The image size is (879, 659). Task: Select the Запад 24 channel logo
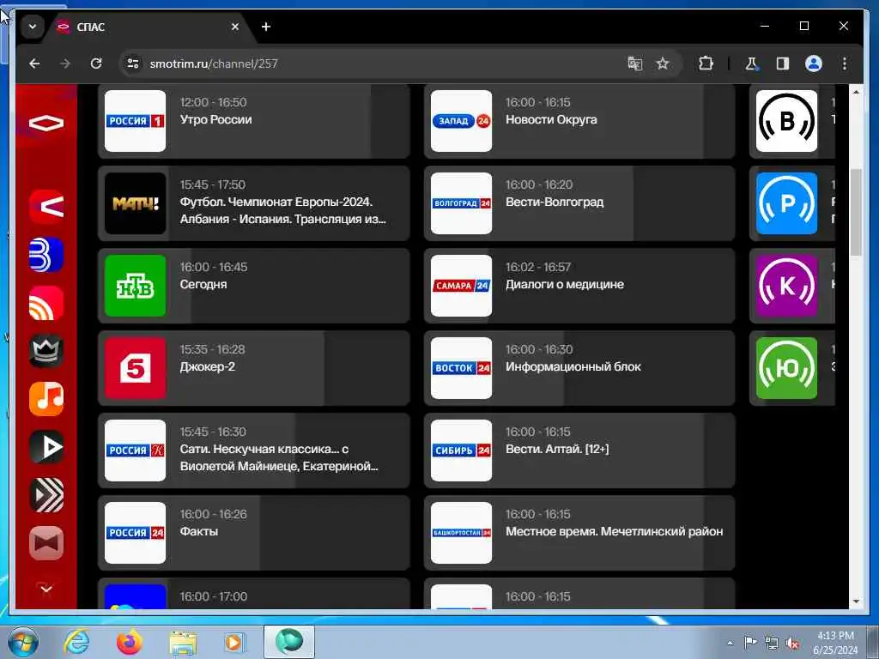pyautogui.click(x=461, y=121)
